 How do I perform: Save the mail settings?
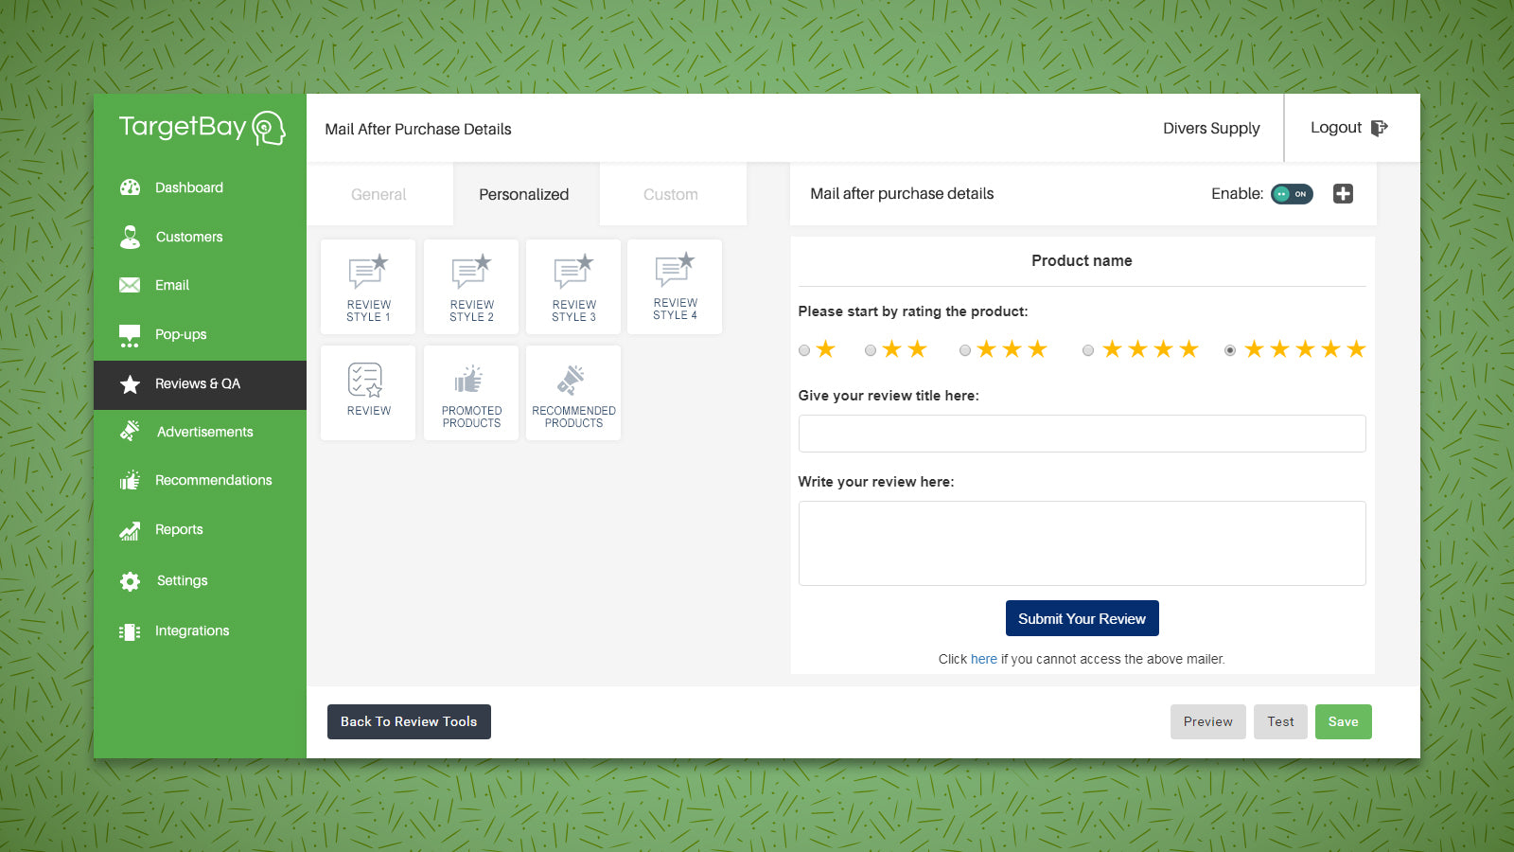tap(1344, 721)
